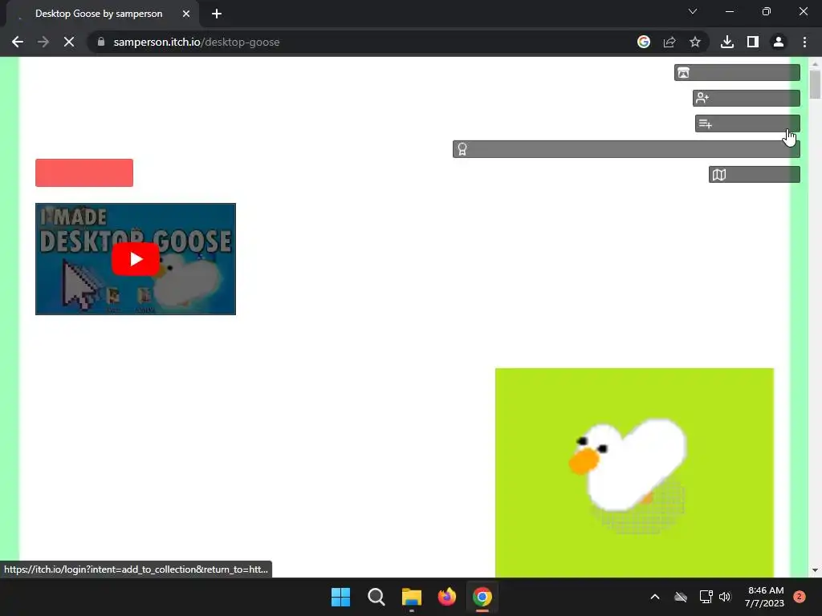Click the map icon button

[x=754, y=174]
